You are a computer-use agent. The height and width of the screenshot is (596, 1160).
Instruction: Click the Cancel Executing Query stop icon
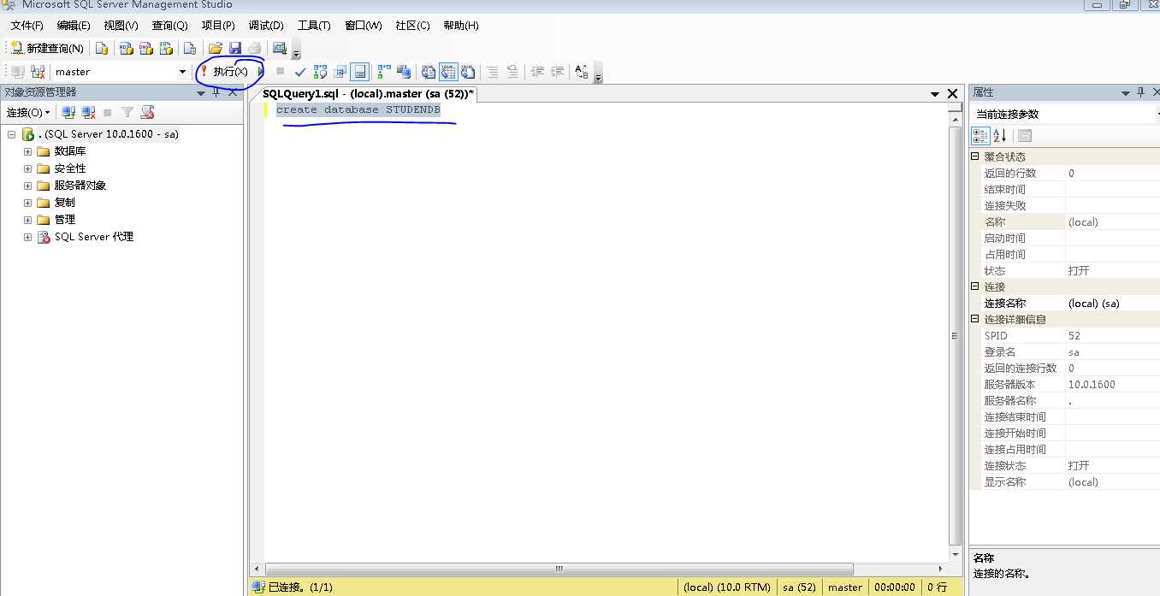point(280,72)
